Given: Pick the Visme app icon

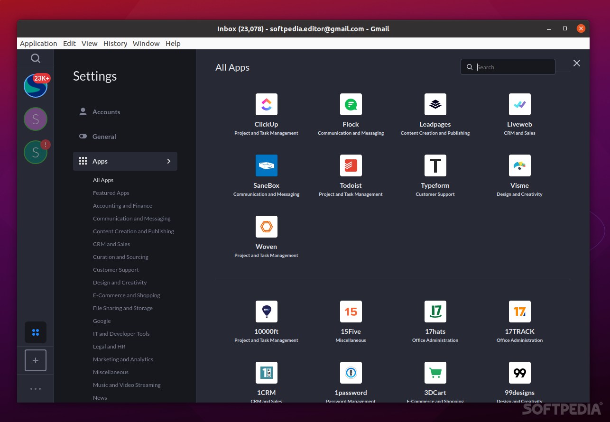Looking at the screenshot, I should 520,165.
